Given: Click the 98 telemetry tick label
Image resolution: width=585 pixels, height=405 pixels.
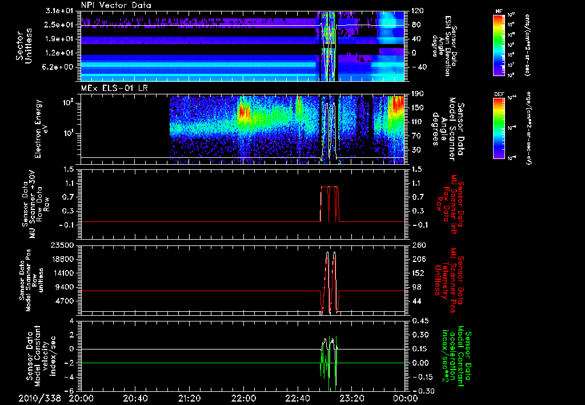Looking at the screenshot, I should [x=416, y=287].
